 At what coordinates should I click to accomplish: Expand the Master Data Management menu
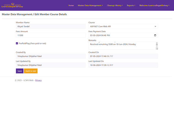(90, 5)
